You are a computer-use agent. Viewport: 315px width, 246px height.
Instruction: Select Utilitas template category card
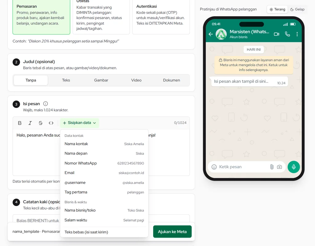101,17
